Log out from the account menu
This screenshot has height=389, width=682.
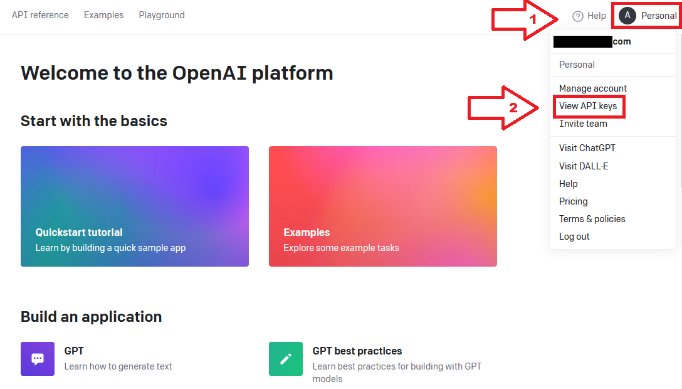(x=574, y=237)
